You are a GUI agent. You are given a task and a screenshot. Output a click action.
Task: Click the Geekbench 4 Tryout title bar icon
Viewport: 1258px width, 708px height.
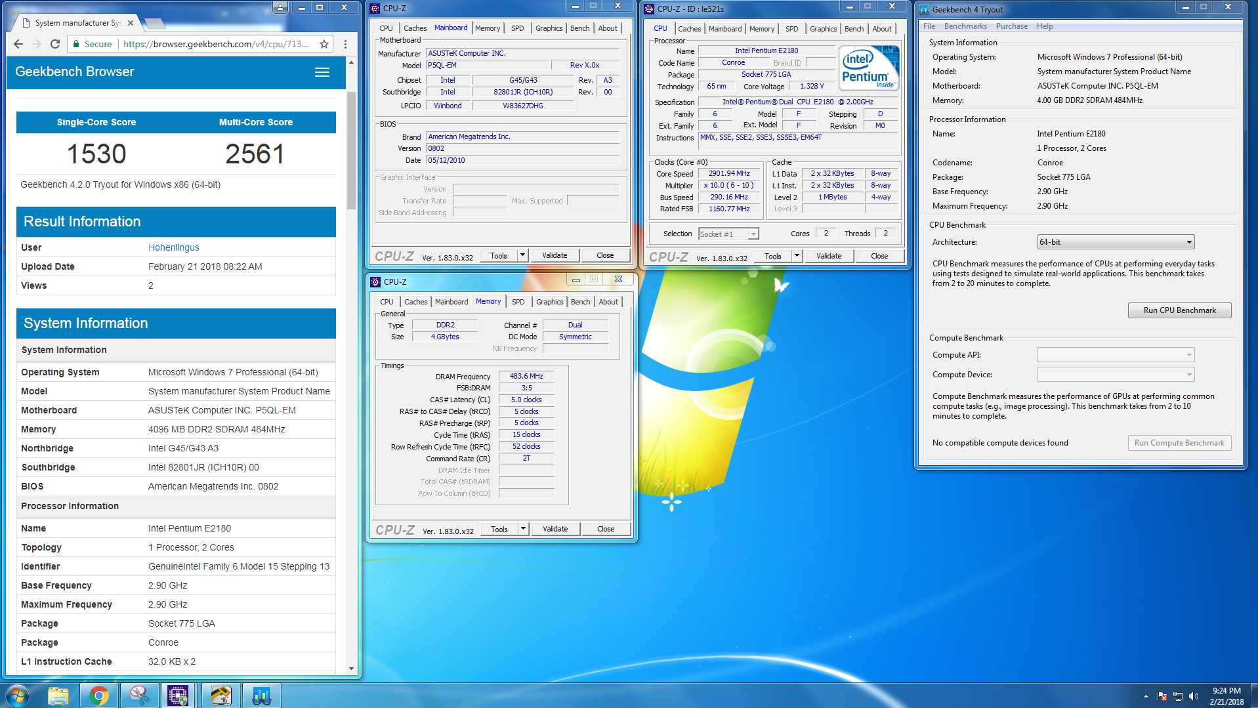click(924, 9)
